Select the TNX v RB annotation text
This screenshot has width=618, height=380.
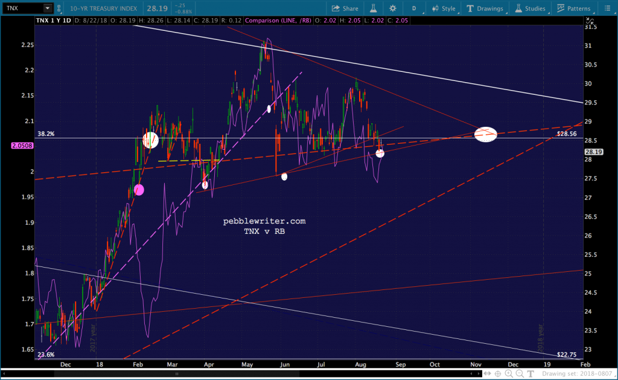(264, 231)
